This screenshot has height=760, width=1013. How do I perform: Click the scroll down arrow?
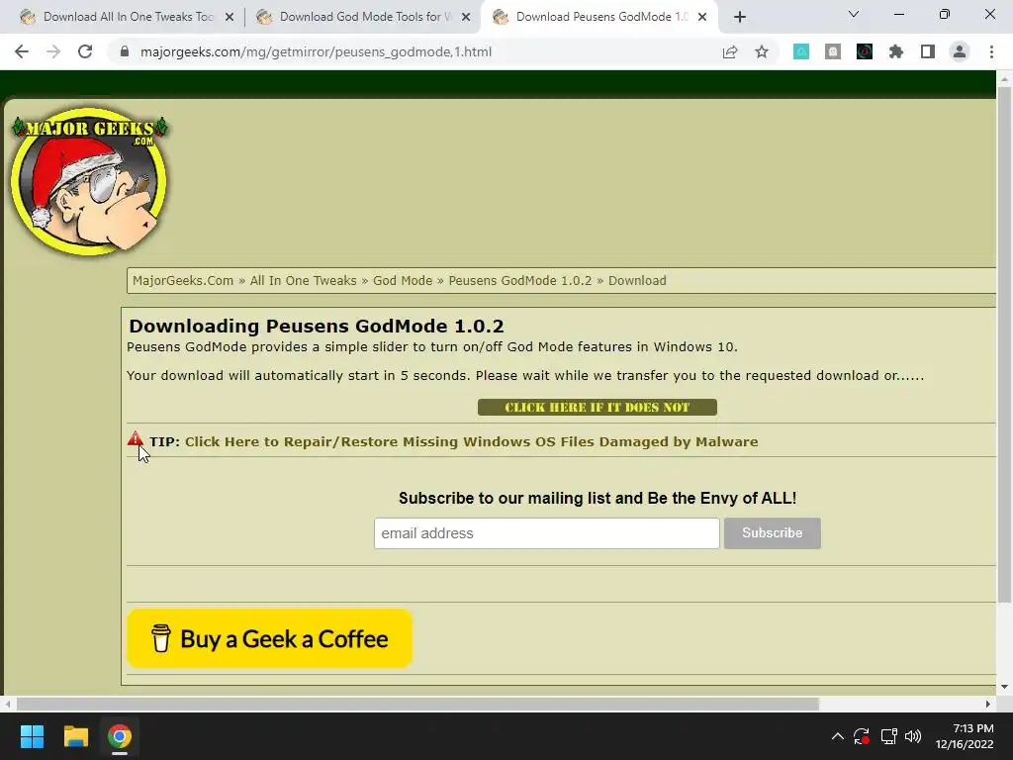click(x=1004, y=687)
